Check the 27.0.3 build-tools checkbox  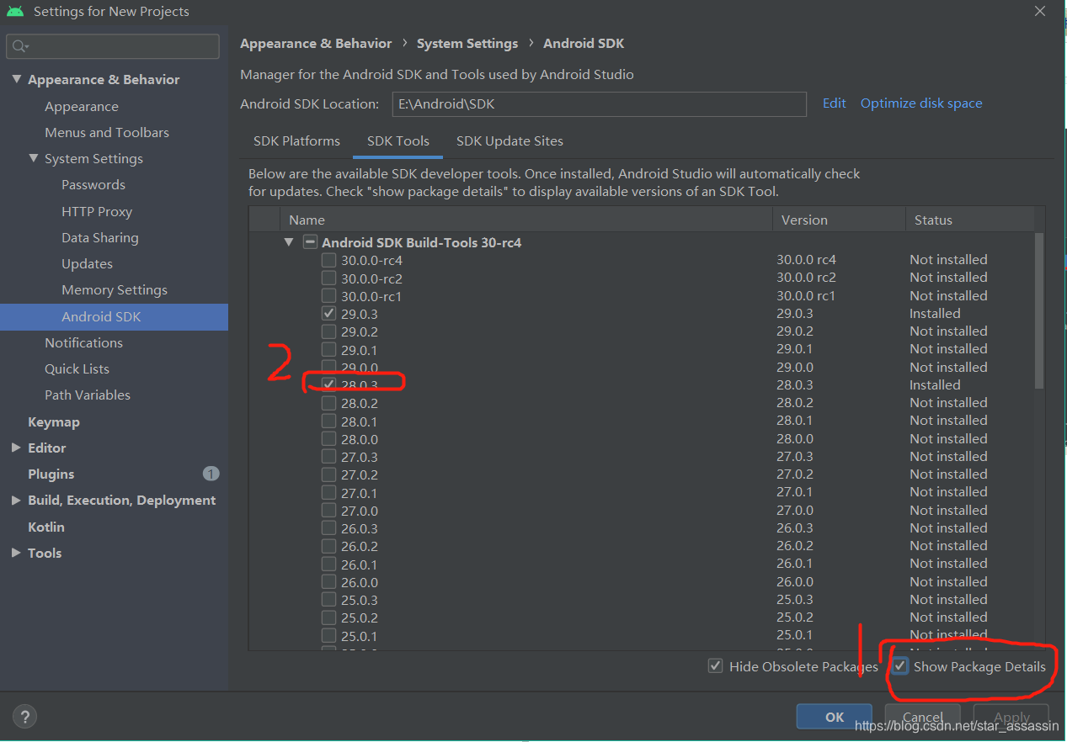328,457
